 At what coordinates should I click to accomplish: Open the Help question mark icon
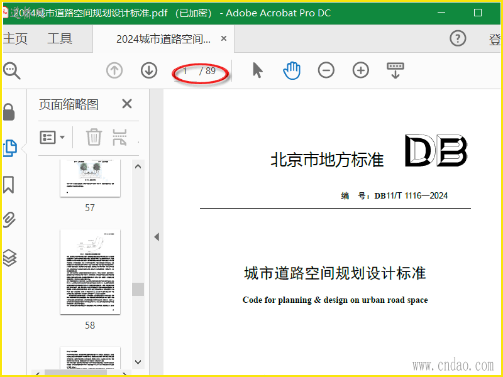click(x=458, y=38)
